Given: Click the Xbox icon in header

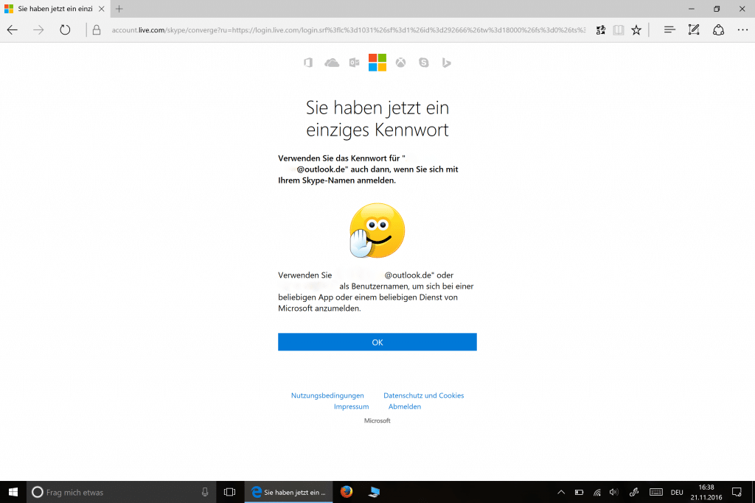Looking at the screenshot, I should 400,63.
